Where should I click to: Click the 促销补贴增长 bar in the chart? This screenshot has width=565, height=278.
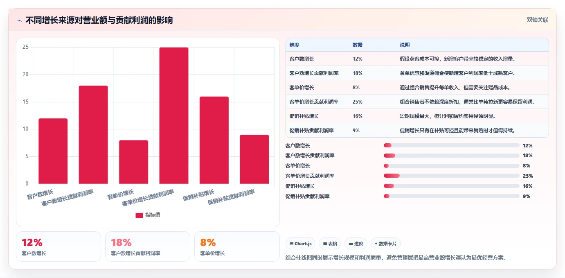214,140
